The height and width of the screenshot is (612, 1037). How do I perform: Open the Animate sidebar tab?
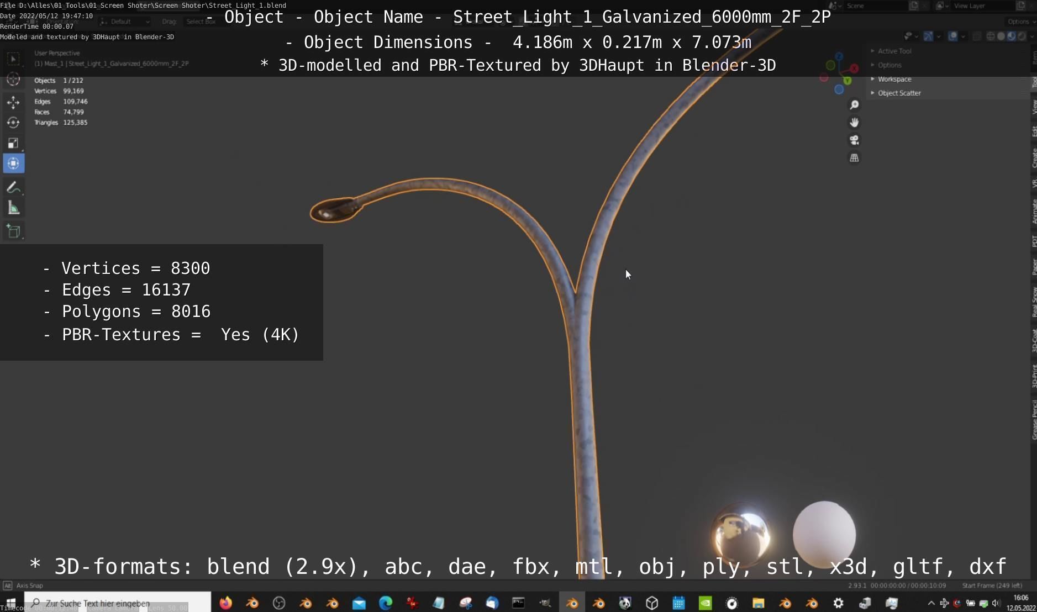pyautogui.click(x=1034, y=212)
